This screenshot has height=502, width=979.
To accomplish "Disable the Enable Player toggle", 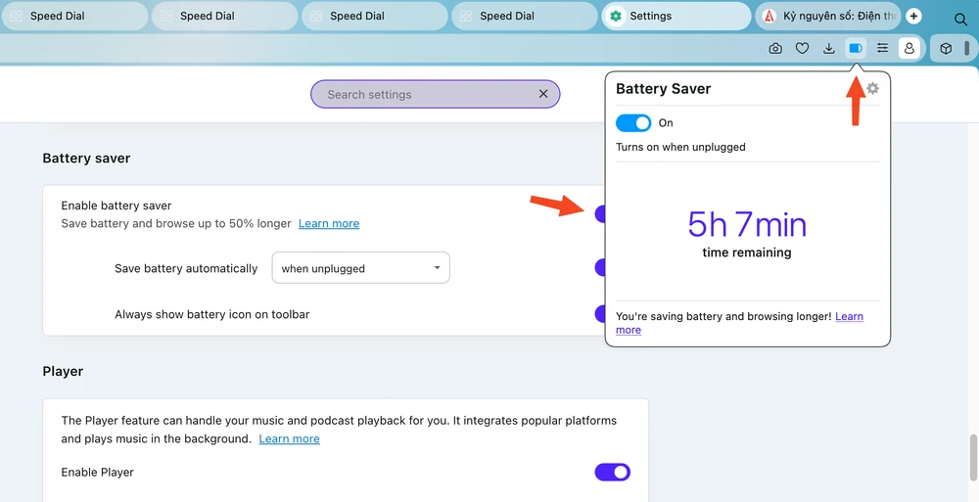I will (613, 473).
